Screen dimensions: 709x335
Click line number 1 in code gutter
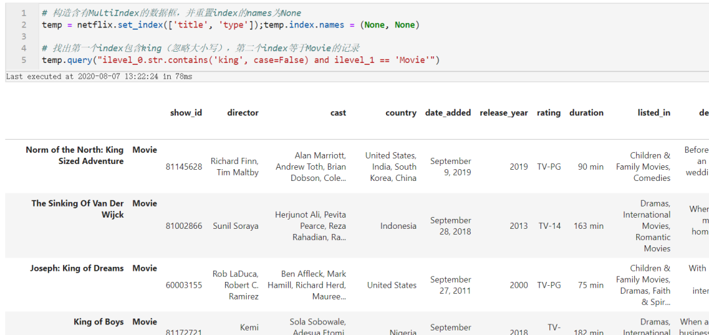pyautogui.click(x=24, y=13)
